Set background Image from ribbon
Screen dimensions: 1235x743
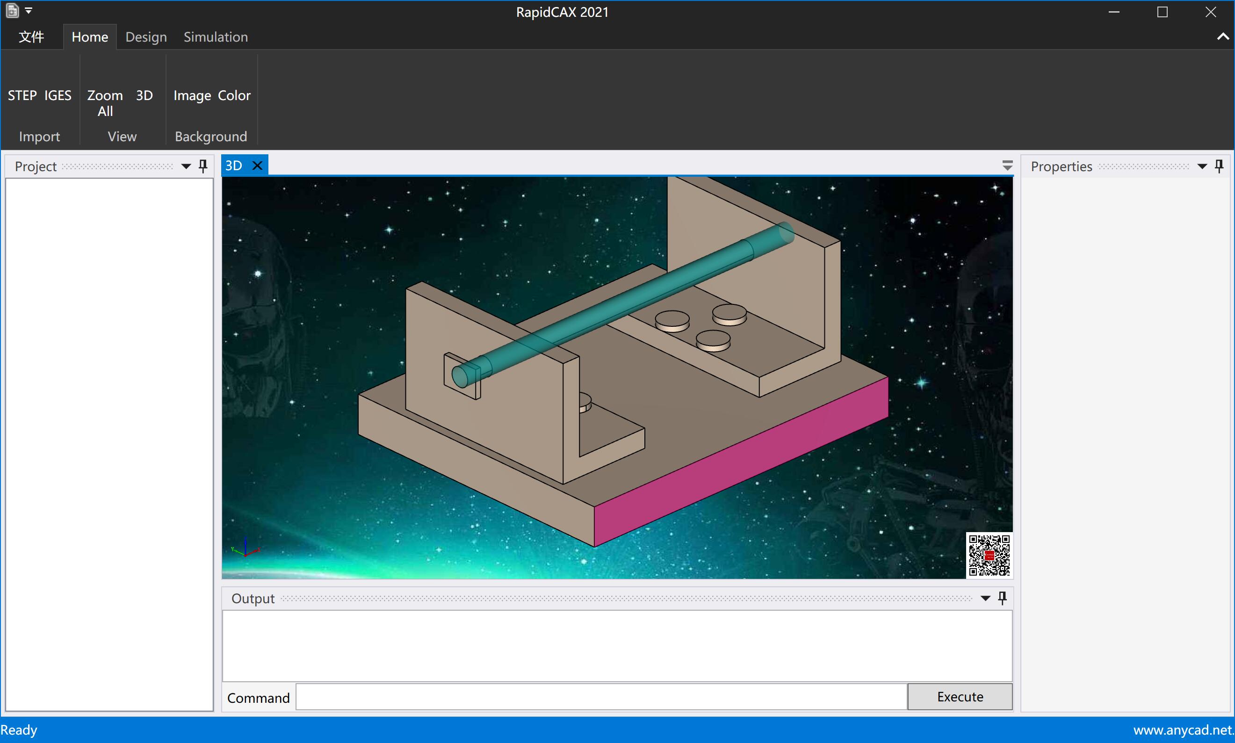(192, 95)
